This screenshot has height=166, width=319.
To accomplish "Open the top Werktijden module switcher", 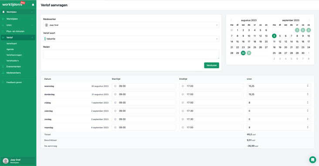I will pyautogui.click(x=18, y=12).
